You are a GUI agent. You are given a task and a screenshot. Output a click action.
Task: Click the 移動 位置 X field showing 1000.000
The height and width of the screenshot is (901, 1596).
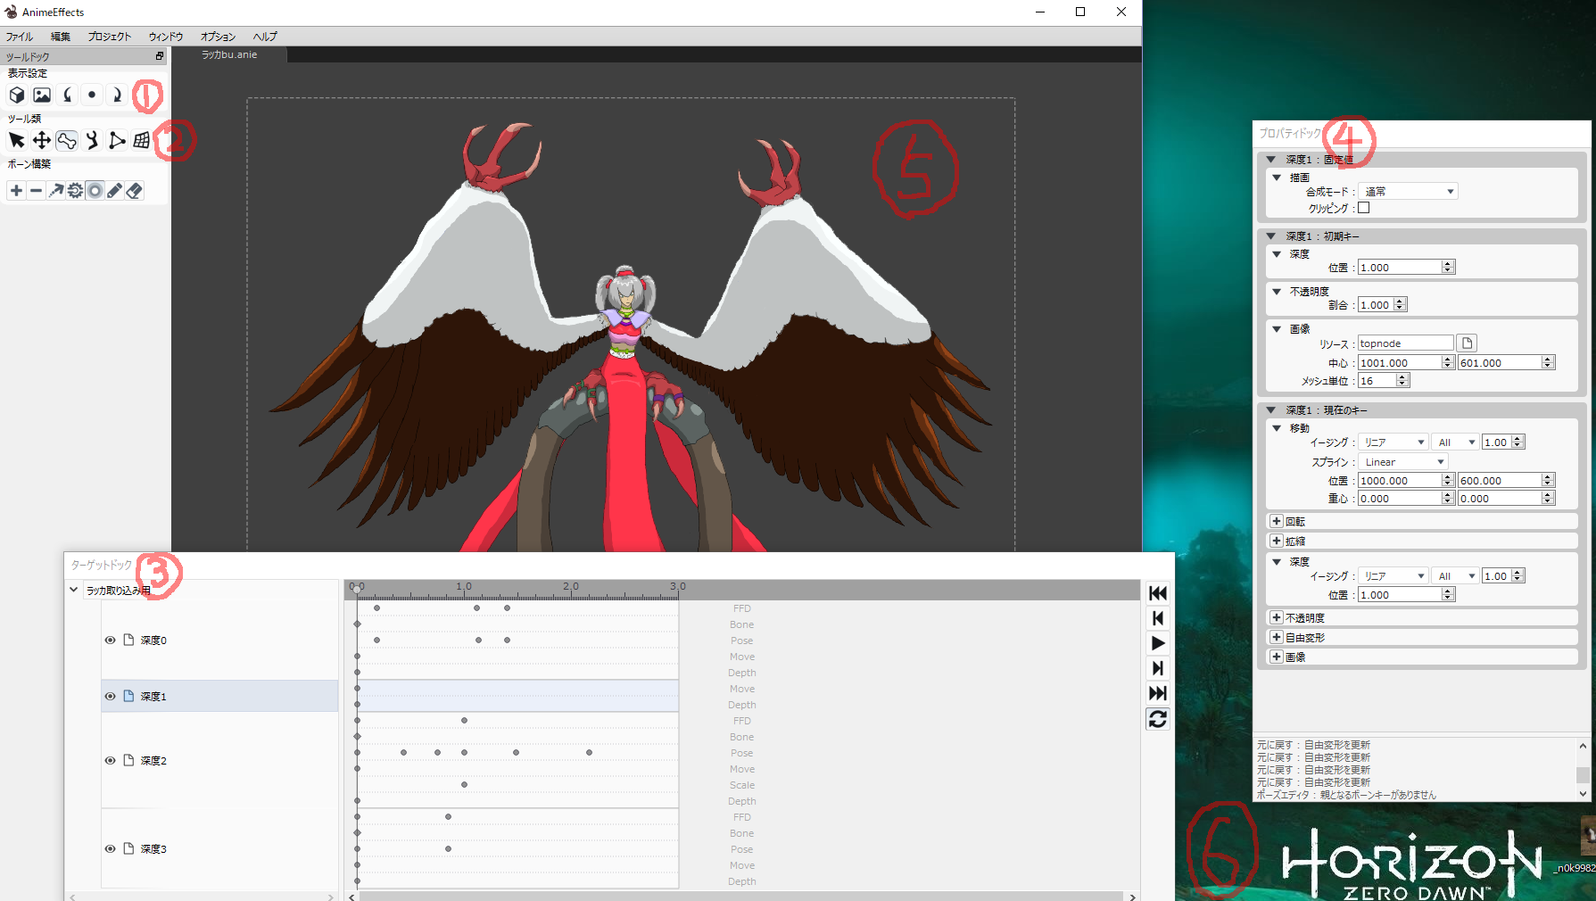point(1401,481)
